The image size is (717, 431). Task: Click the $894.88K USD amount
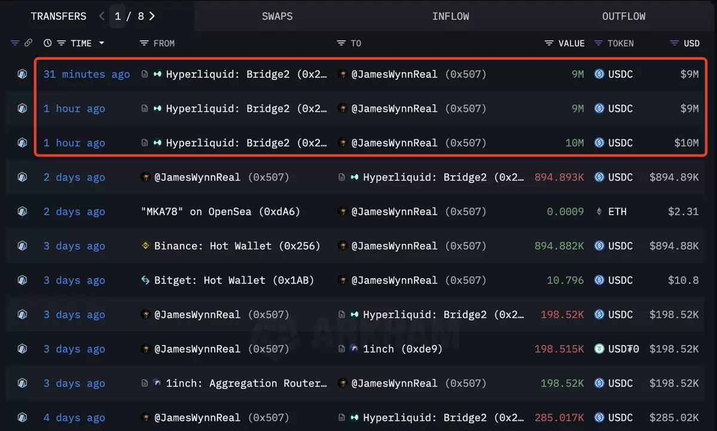674,246
